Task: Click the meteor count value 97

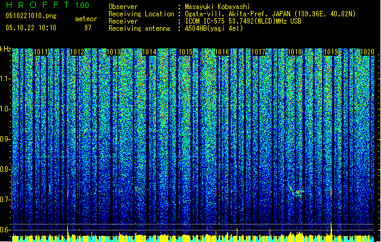Action: 87,28
